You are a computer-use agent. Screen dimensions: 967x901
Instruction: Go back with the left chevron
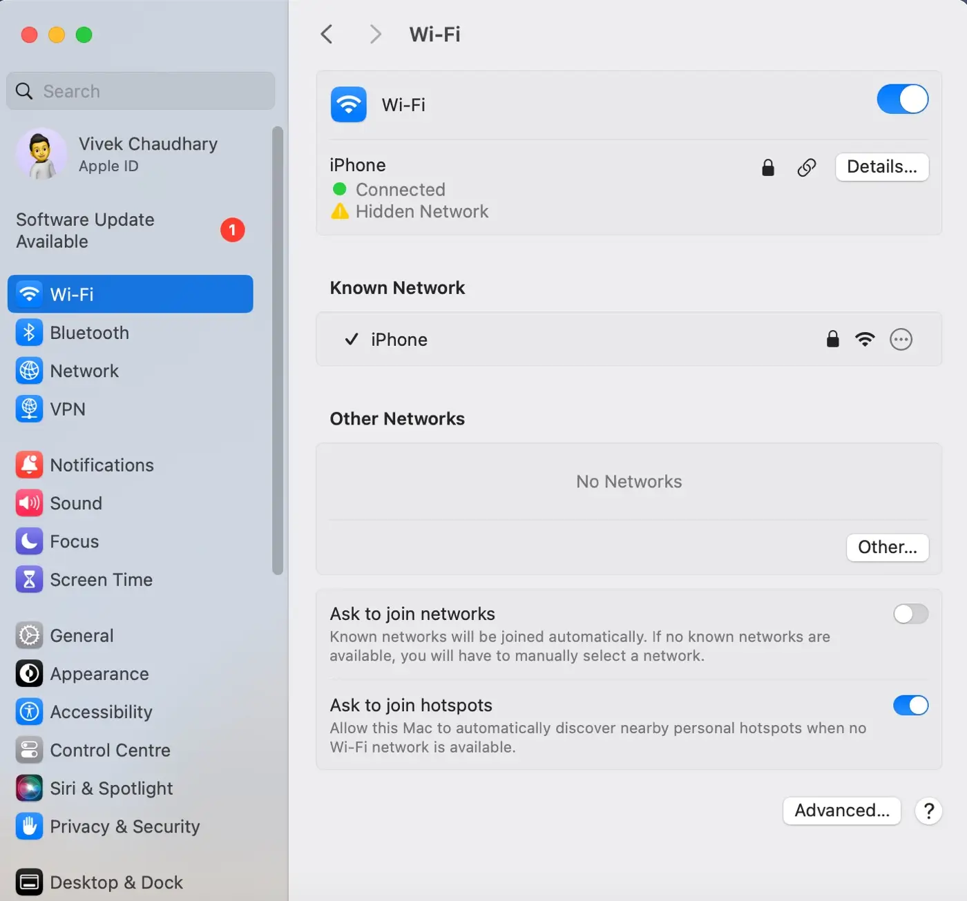click(327, 34)
